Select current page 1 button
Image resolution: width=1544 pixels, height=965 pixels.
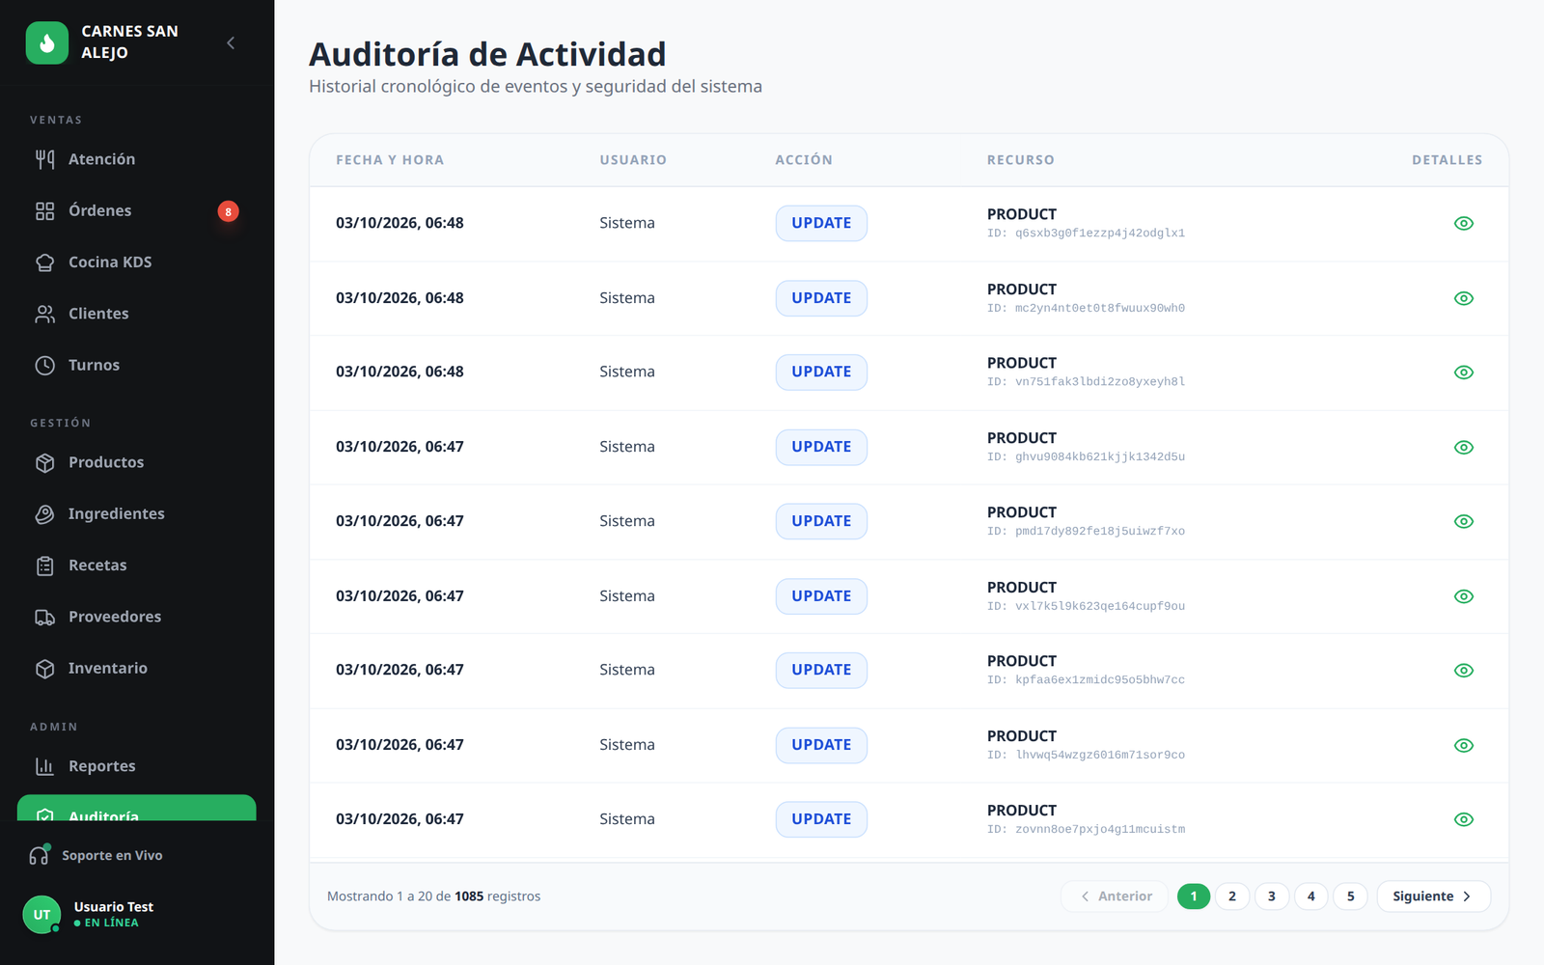pos(1194,896)
